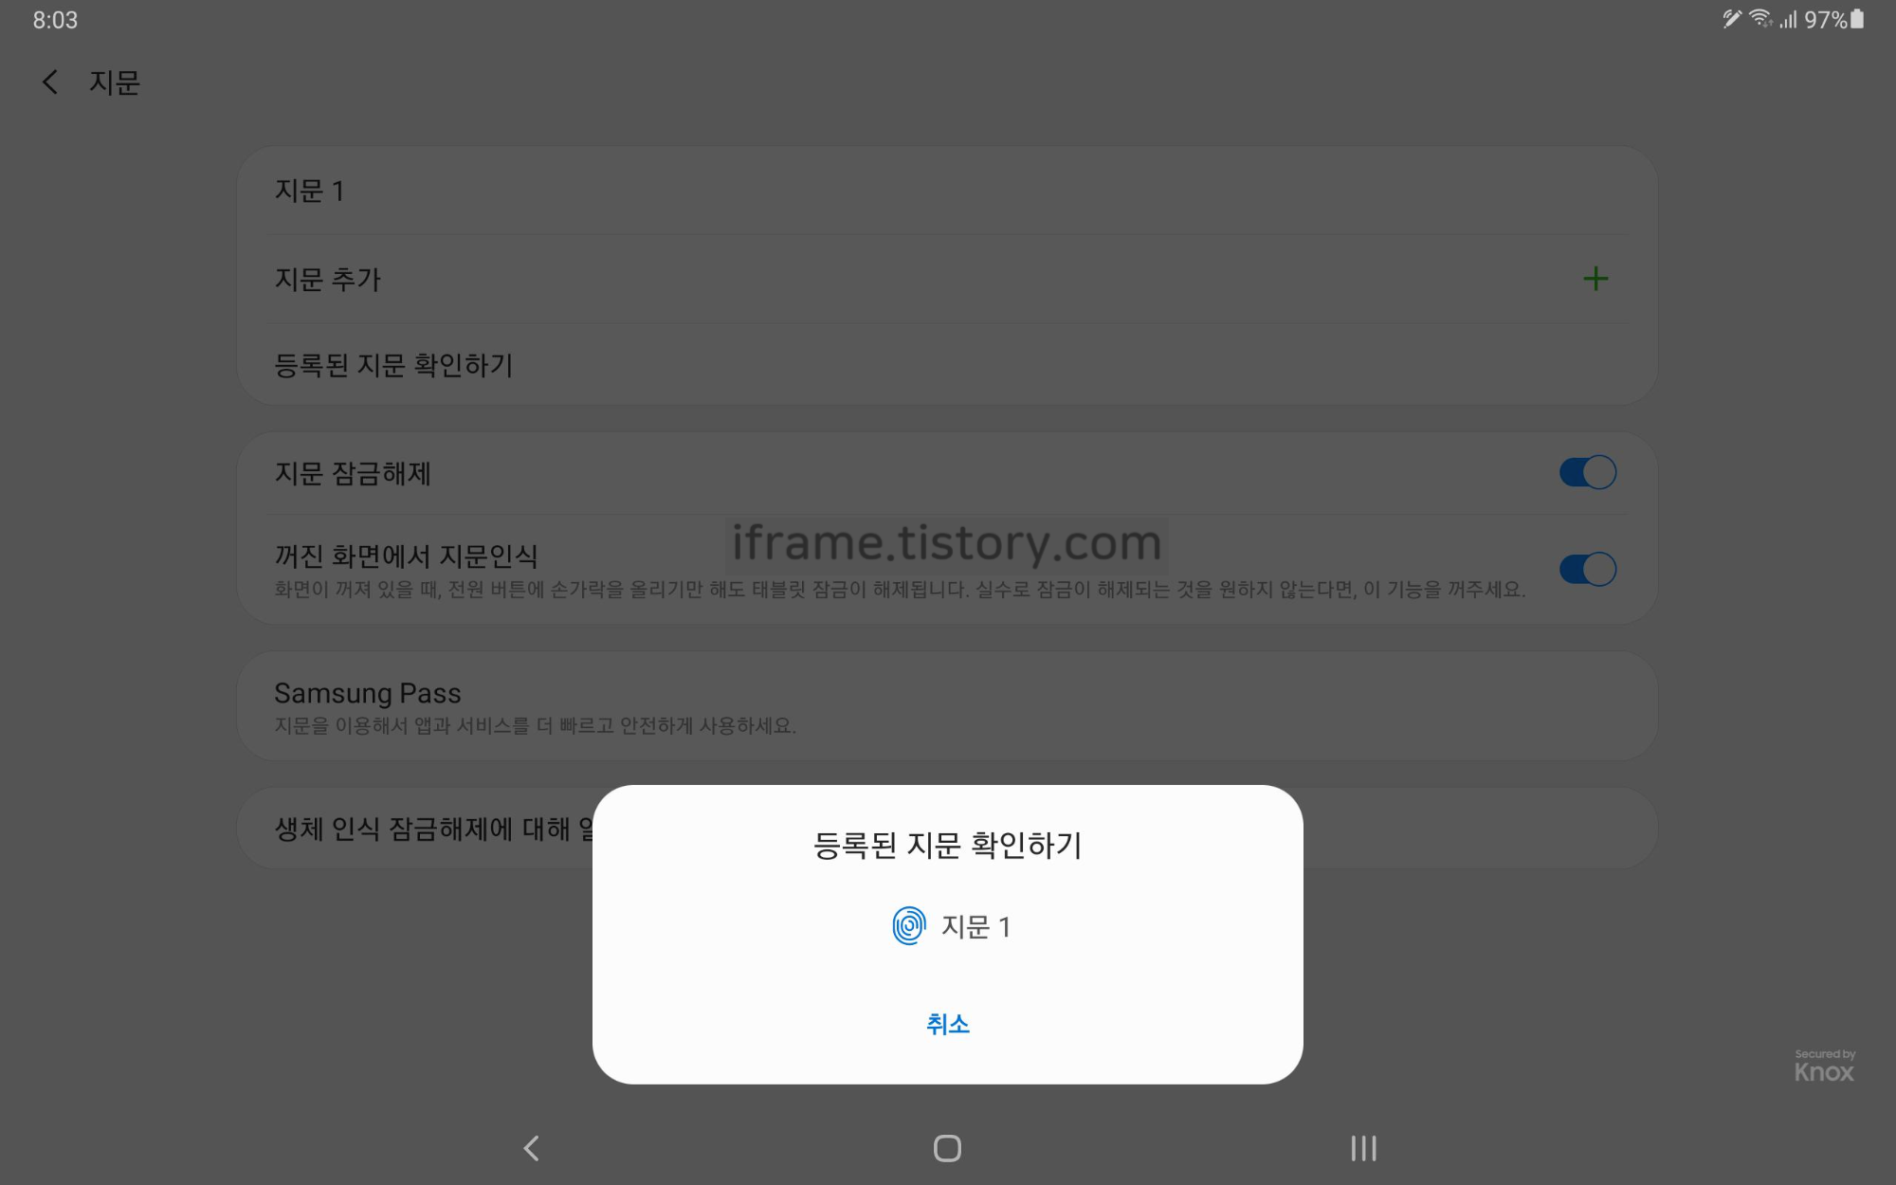Viewport: 1896px width, 1185px height.
Task: Open Samsung Pass settings entry
Action: (x=947, y=705)
